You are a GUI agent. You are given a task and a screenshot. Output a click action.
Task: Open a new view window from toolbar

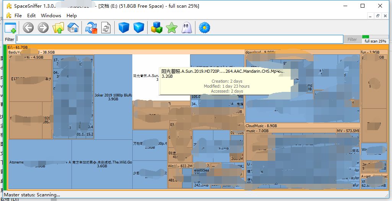(x=10, y=28)
